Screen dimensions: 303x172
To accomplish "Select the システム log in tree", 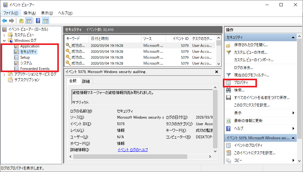I will [x=26, y=63].
